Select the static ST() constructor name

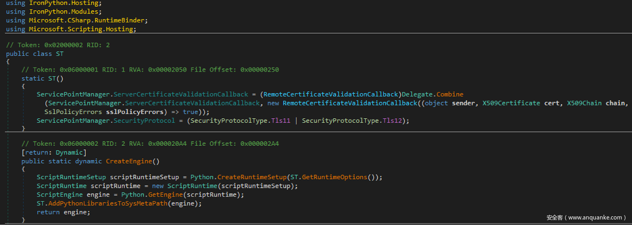click(52, 79)
